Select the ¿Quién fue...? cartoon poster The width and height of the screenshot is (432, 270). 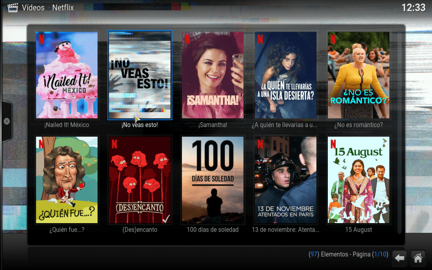(67, 180)
